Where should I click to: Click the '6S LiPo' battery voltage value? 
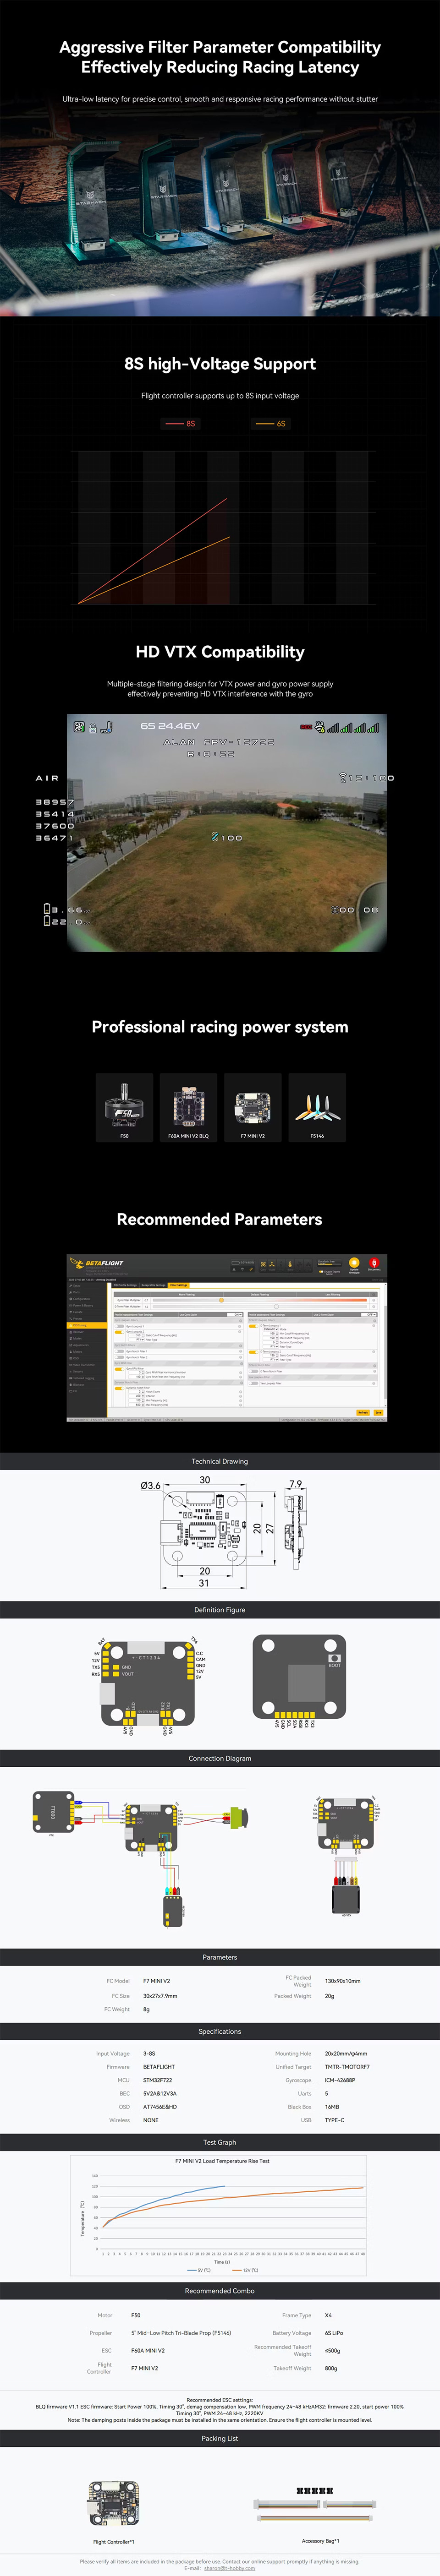coord(334,2333)
